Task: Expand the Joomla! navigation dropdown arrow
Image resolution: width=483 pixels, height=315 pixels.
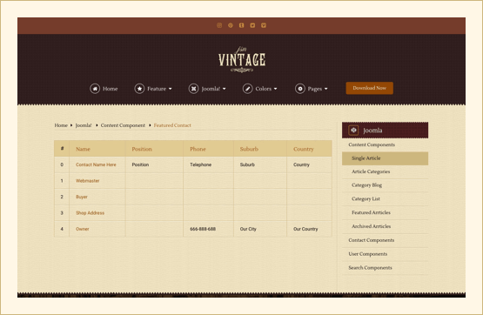Action: 225,89
